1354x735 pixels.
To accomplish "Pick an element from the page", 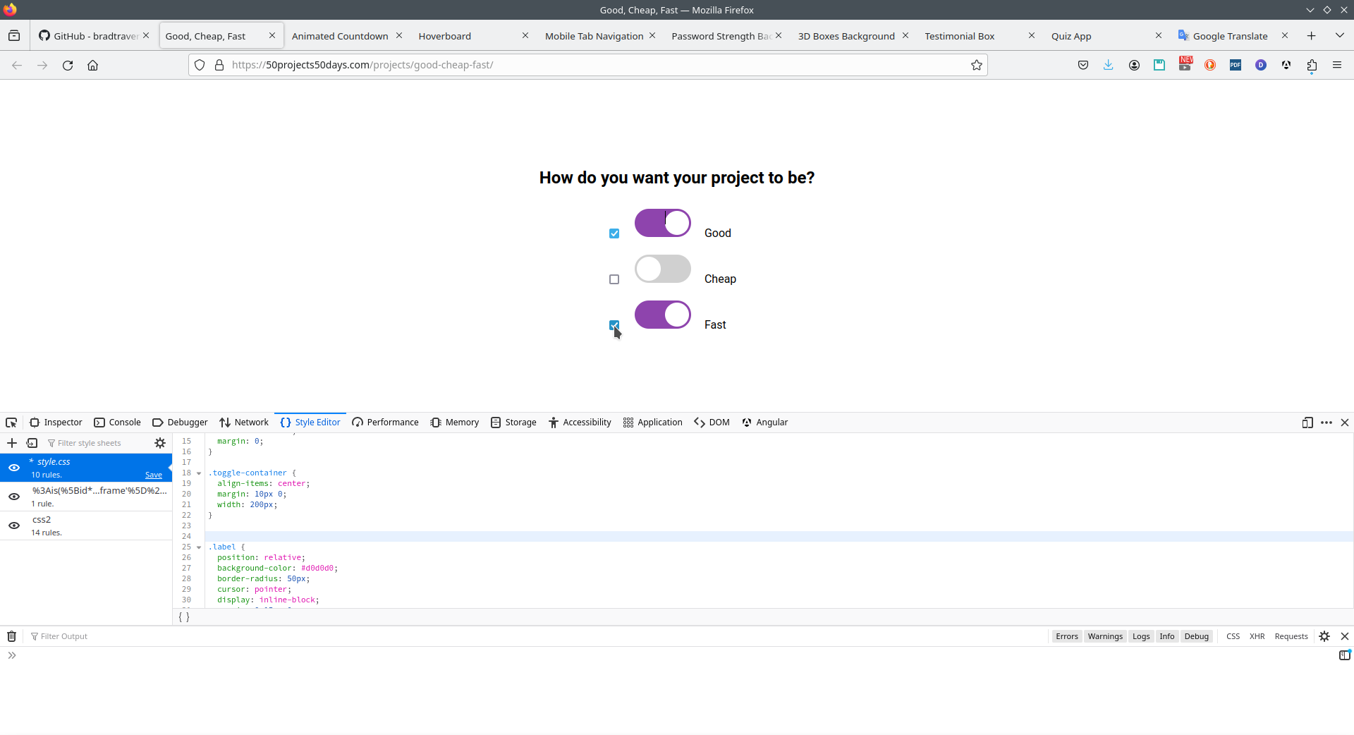I will coord(11,423).
